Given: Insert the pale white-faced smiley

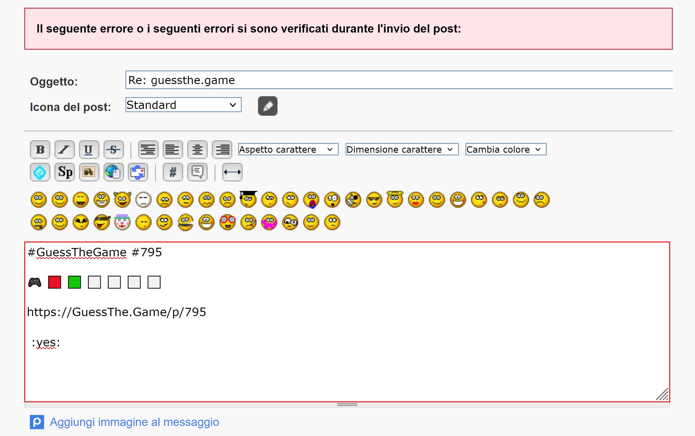Looking at the screenshot, I should 143,200.
